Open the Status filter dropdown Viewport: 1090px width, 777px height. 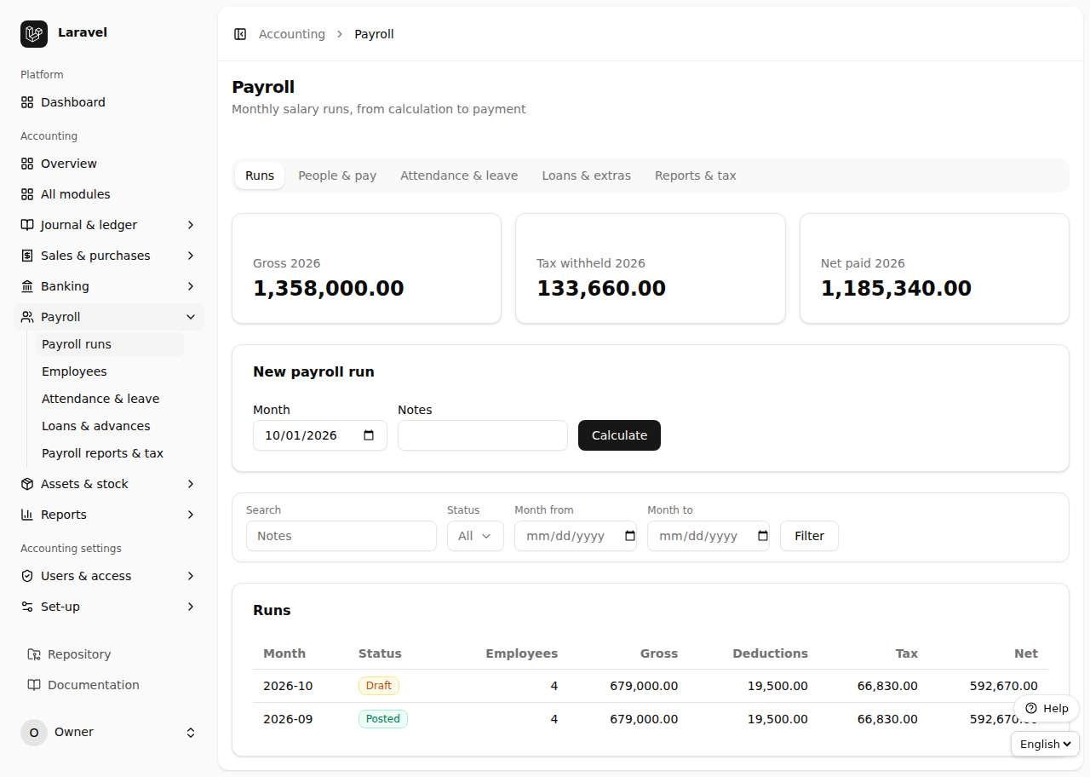click(475, 536)
